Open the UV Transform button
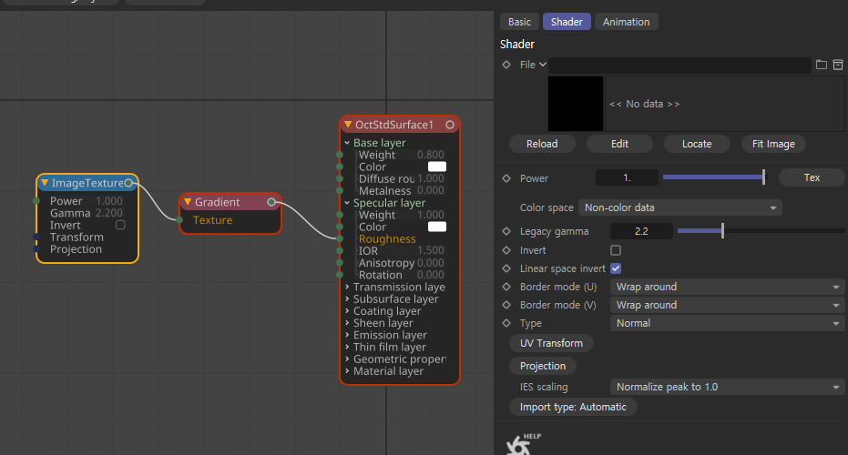 (x=552, y=343)
